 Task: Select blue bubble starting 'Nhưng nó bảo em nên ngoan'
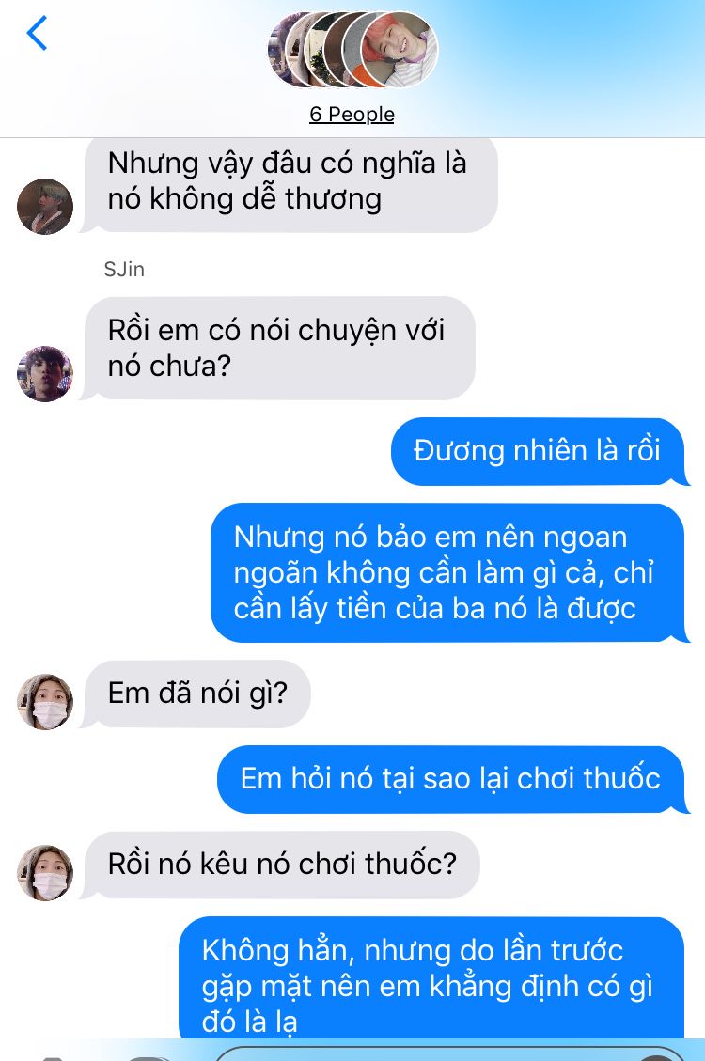click(449, 572)
